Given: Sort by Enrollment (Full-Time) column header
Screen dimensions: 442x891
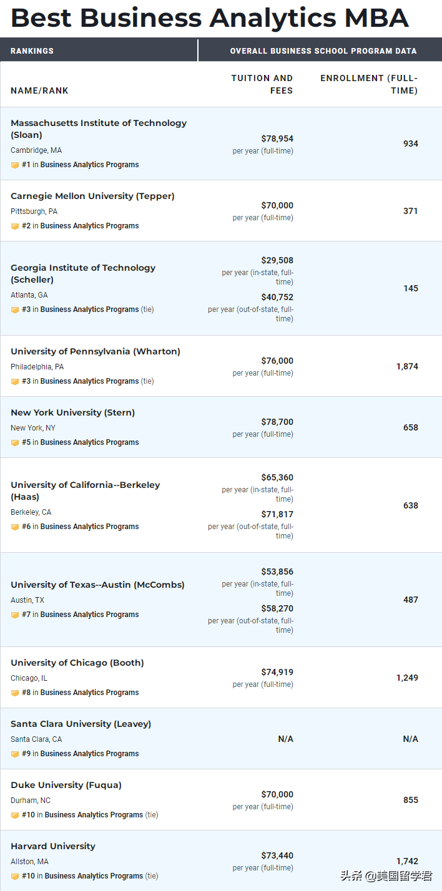Looking at the screenshot, I should click(368, 84).
